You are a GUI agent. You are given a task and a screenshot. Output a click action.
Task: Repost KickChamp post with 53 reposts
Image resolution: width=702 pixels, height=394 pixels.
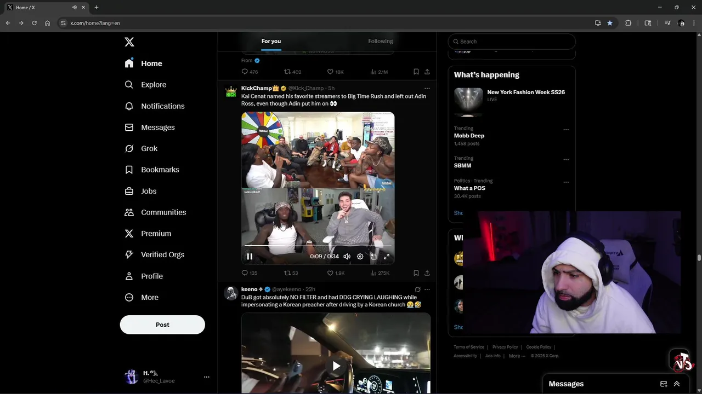pos(291,273)
